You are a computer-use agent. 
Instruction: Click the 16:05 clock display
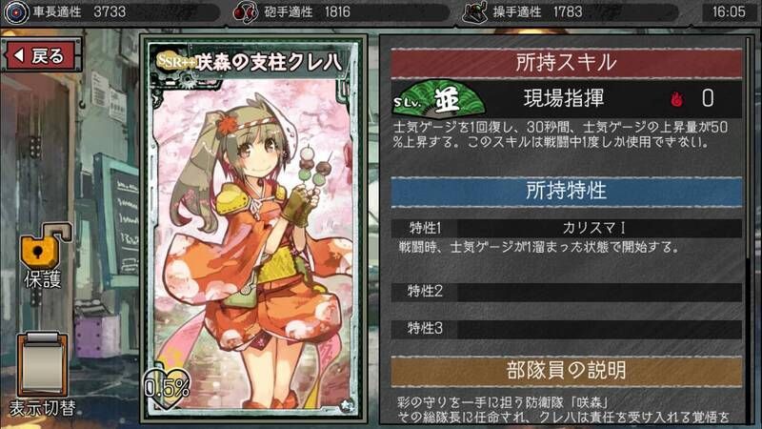[x=729, y=11]
